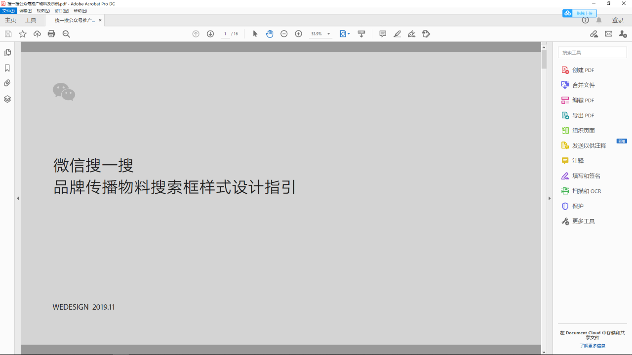Activate the Selection arrow tool

click(x=255, y=34)
